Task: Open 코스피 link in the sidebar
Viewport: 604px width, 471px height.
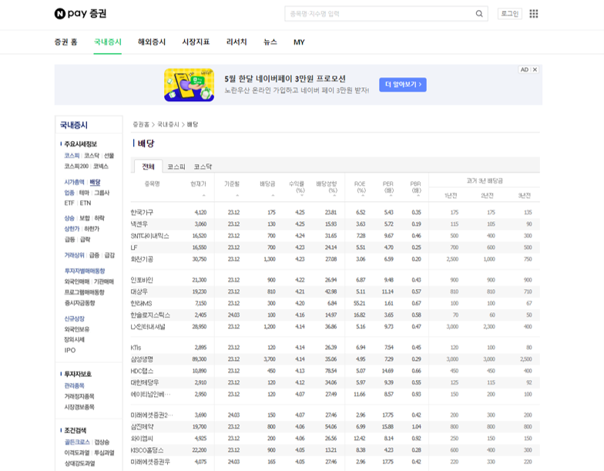Action: (x=72, y=156)
